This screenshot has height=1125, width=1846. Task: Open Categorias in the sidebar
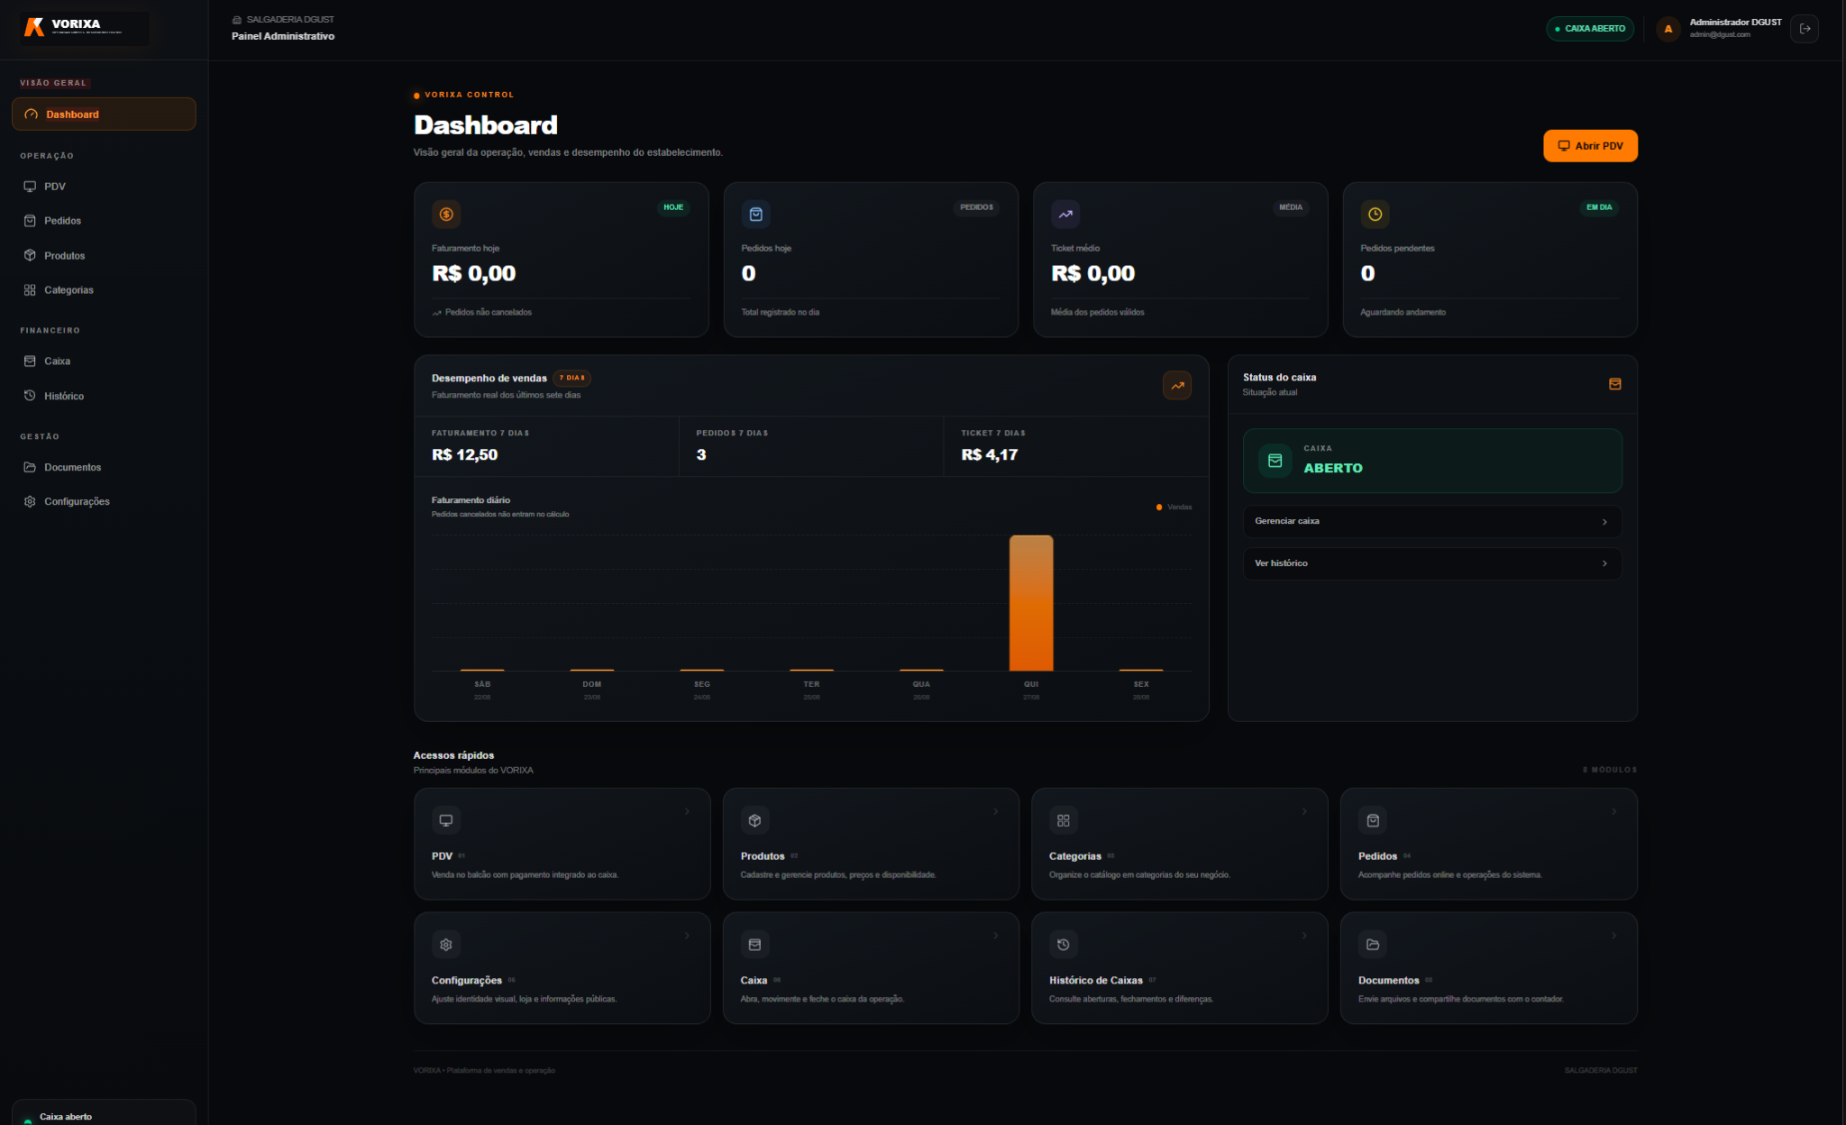click(104, 290)
